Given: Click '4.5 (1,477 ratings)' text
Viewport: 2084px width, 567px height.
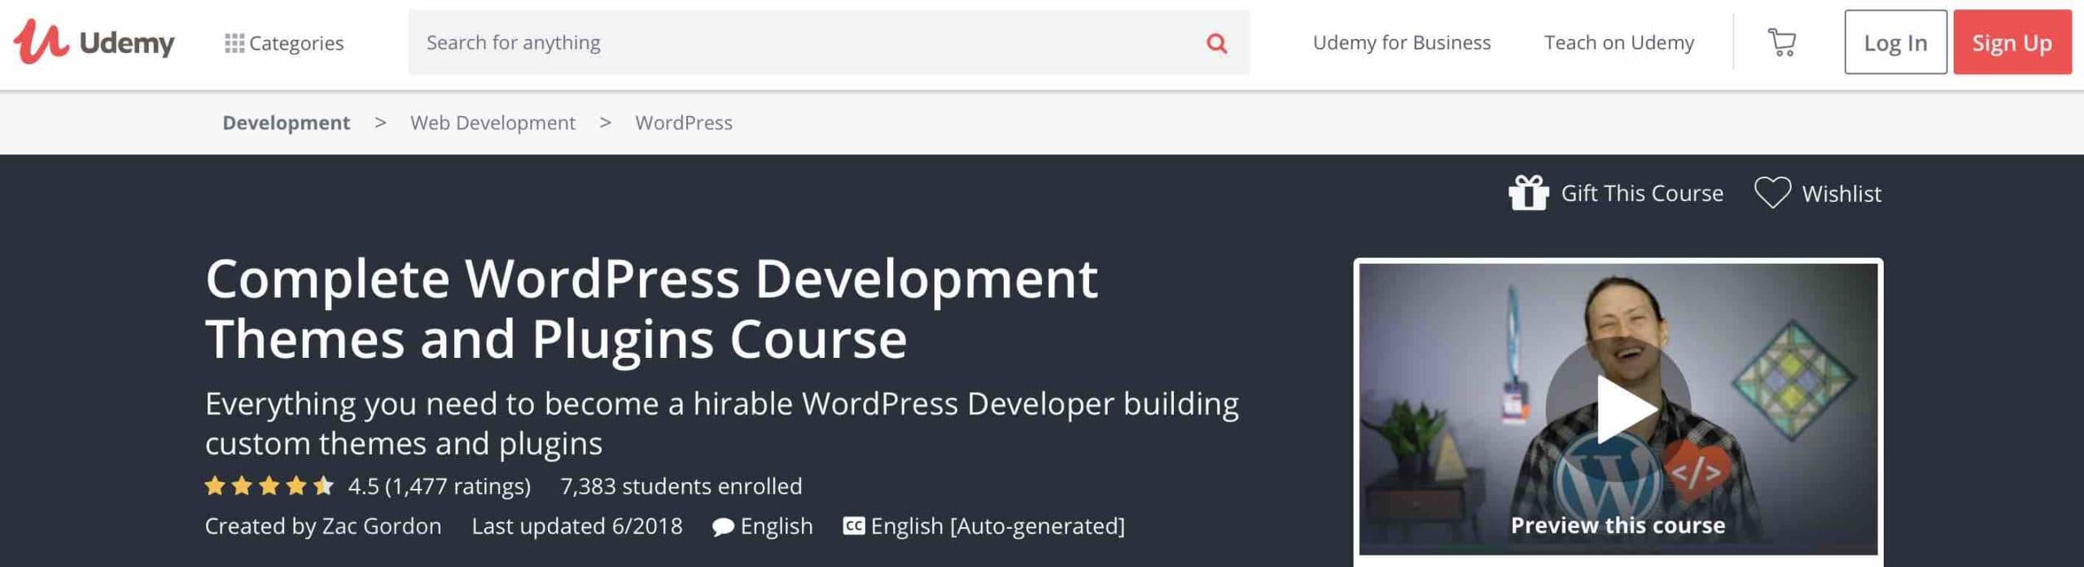Looking at the screenshot, I should click(440, 486).
